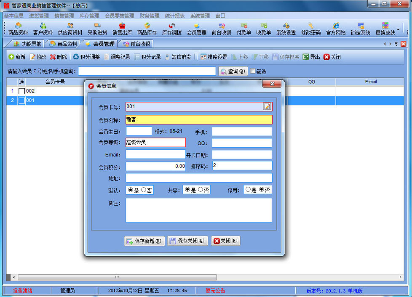Click 保存关闭 button
Screen dimensions: 412x297
[x=187, y=241]
